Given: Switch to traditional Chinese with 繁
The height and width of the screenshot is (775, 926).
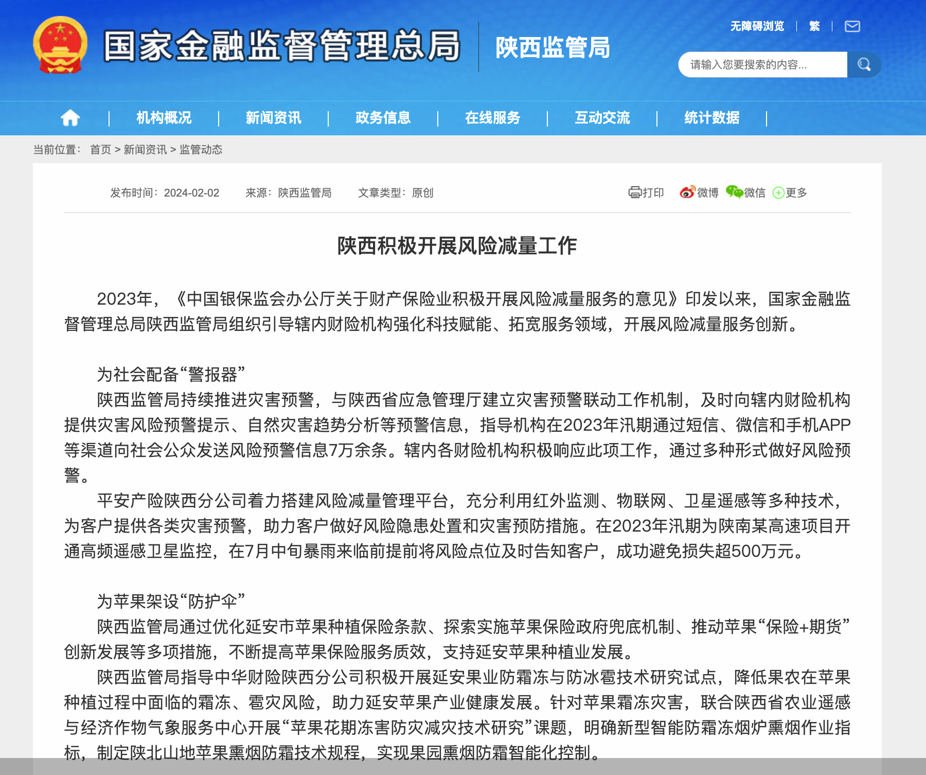Looking at the screenshot, I should click(814, 26).
